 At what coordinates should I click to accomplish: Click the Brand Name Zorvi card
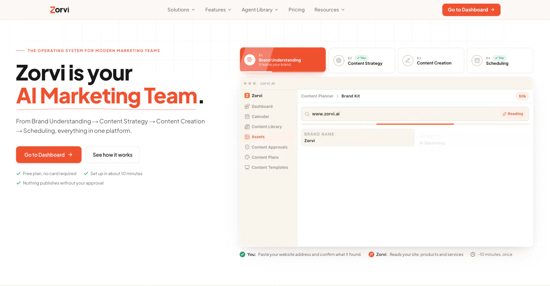coord(357,137)
